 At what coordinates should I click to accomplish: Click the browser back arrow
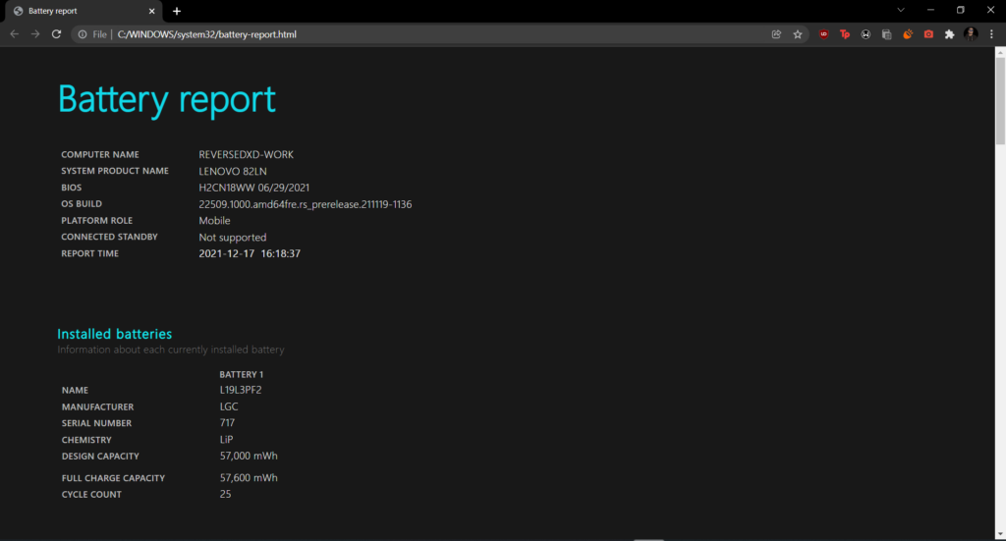point(14,34)
